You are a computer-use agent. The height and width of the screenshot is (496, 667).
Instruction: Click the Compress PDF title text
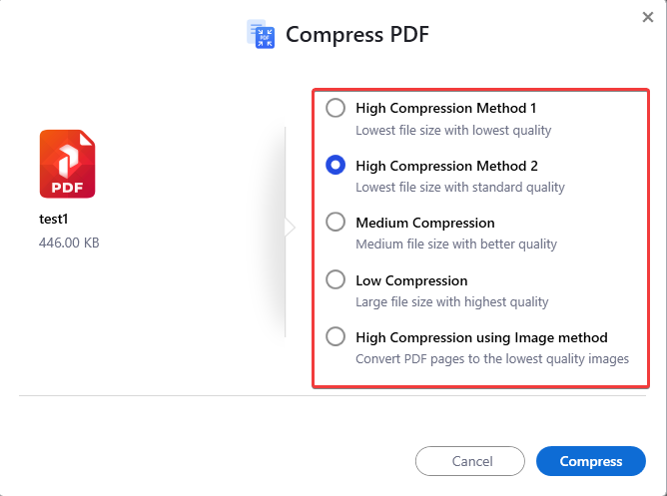click(x=356, y=34)
